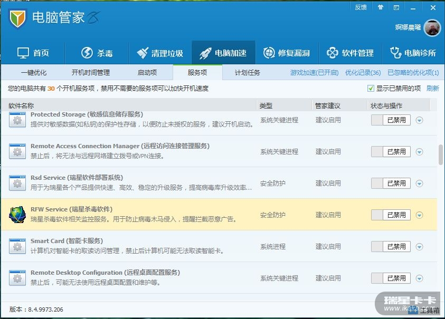Image resolution: width=445 pixels, height=319 pixels.
Task: Select the 服务项 tab
Action: click(197, 73)
